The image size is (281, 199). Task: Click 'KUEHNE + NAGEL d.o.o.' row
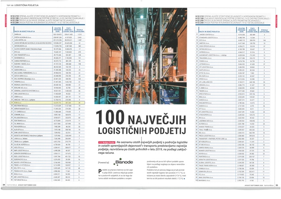pyautogui.click(x=47, y=64)
